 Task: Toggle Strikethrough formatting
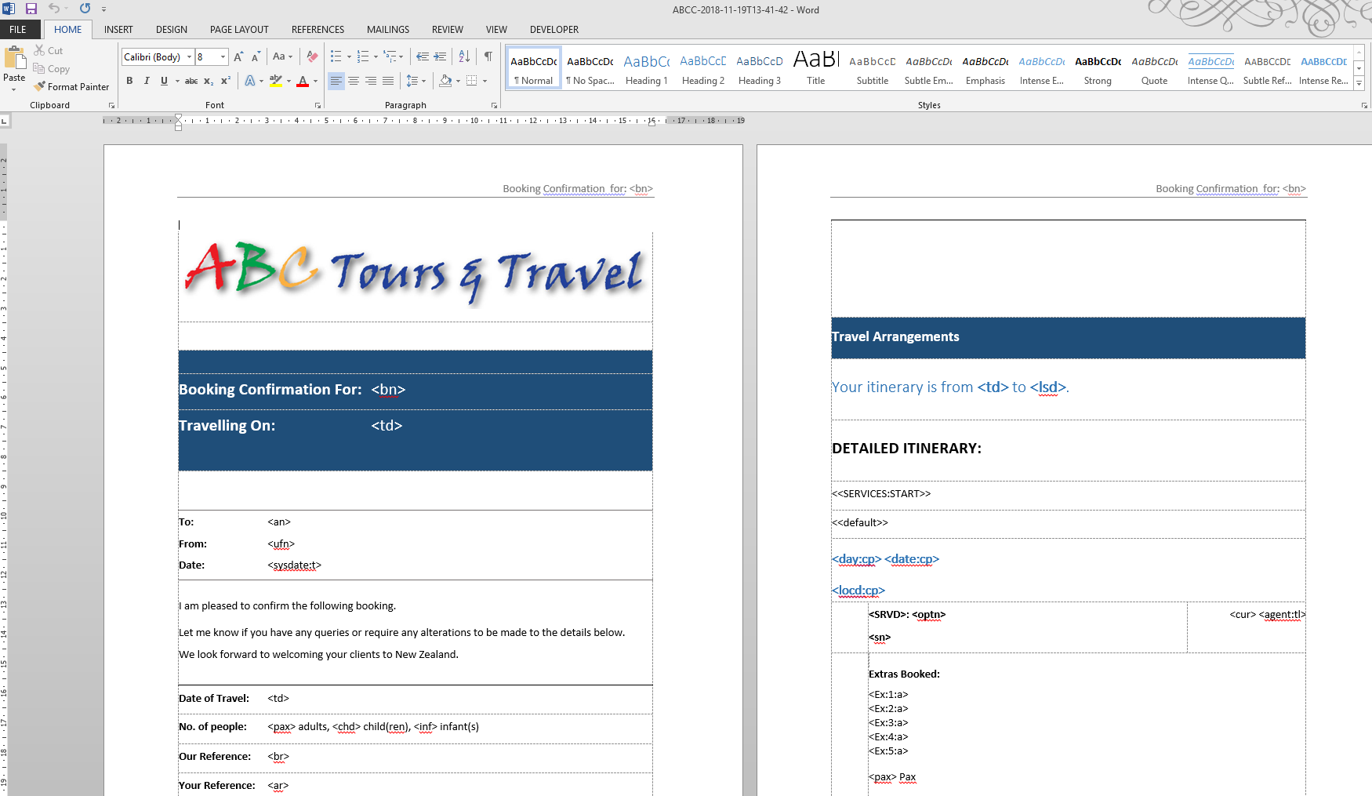pyautogui.click(x=191, y=81)
